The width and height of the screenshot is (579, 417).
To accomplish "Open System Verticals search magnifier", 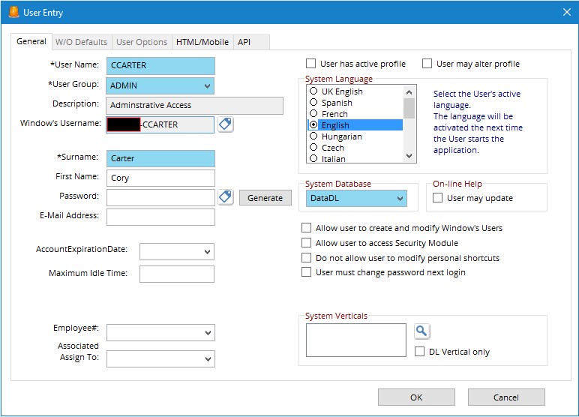I will point(422,331).
